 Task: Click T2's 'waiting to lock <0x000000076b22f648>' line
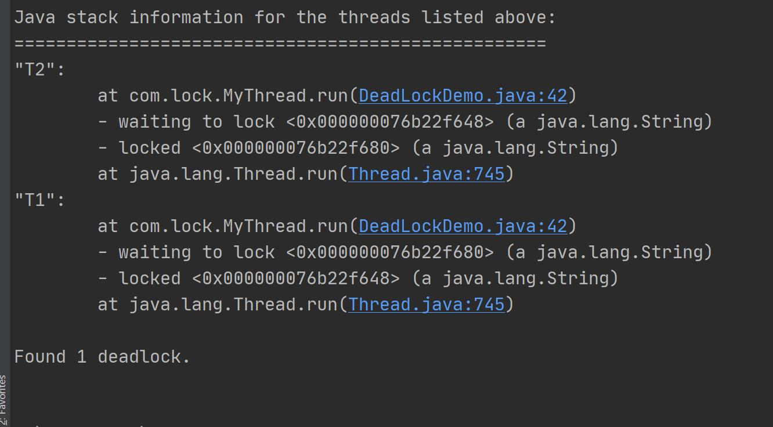click(404, 122)
